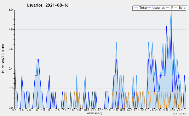Click the dark gray IP legend line

168,8
